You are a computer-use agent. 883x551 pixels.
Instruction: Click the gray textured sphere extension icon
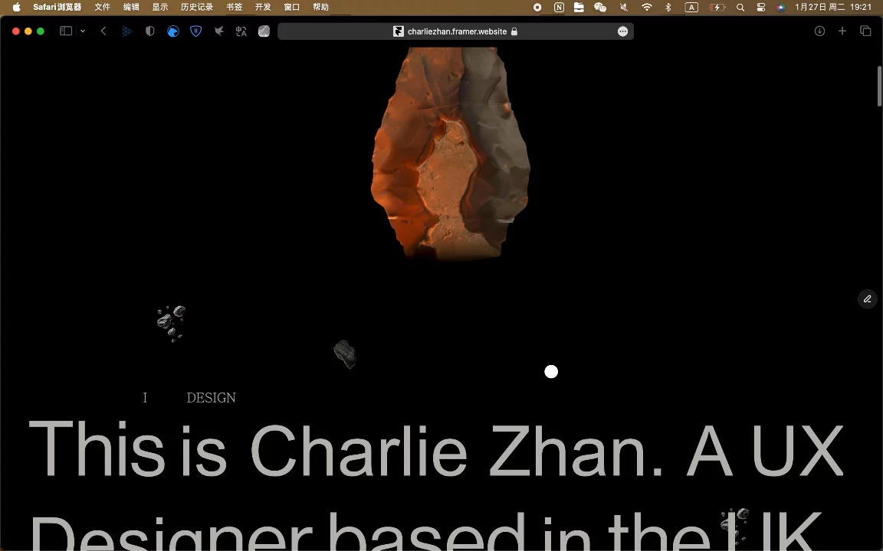pyautogui.click(x=264, y=31)
